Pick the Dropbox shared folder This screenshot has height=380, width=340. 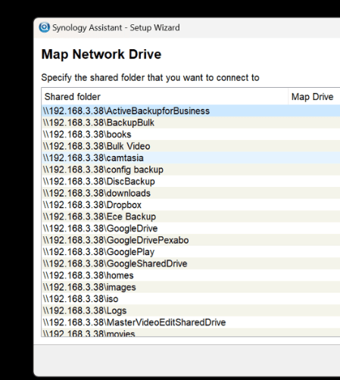click(x=191, y=204)
